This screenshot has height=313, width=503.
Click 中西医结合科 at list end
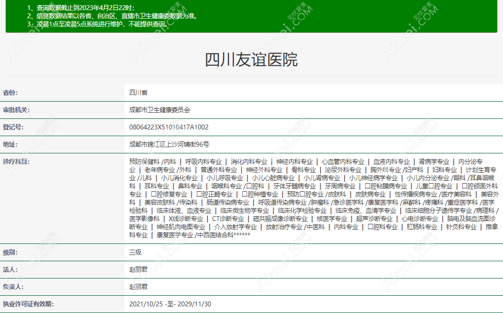[216, 235]
